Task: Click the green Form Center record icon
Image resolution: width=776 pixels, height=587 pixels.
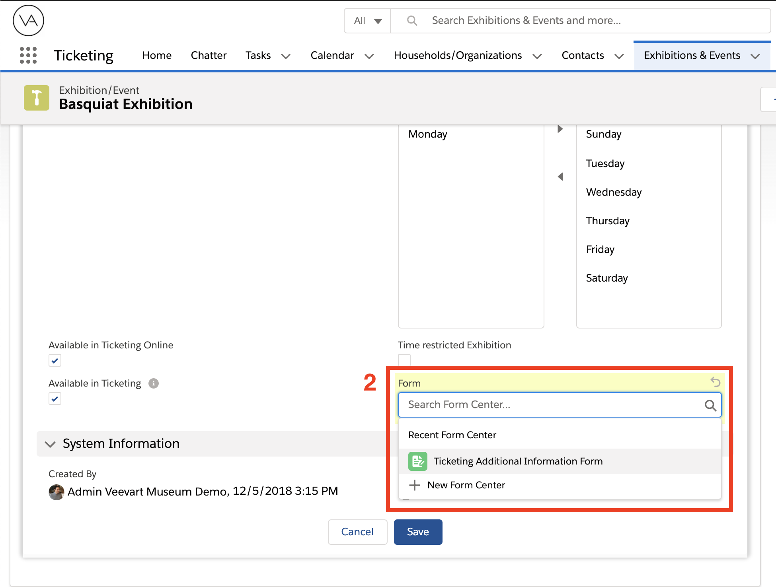Action: coord(417,461)
